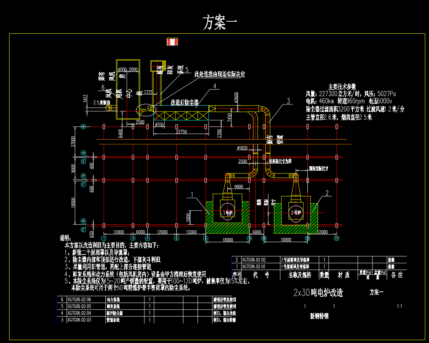The image size is (429, 343).
Task: Click the 改造后除尘器 label
Action: 184,103
